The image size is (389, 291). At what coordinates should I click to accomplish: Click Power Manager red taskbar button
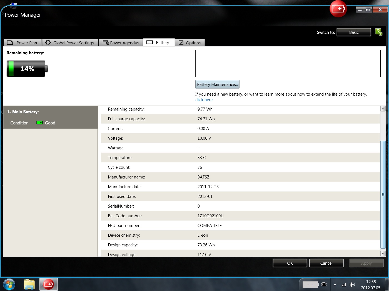tap(49, 285)
